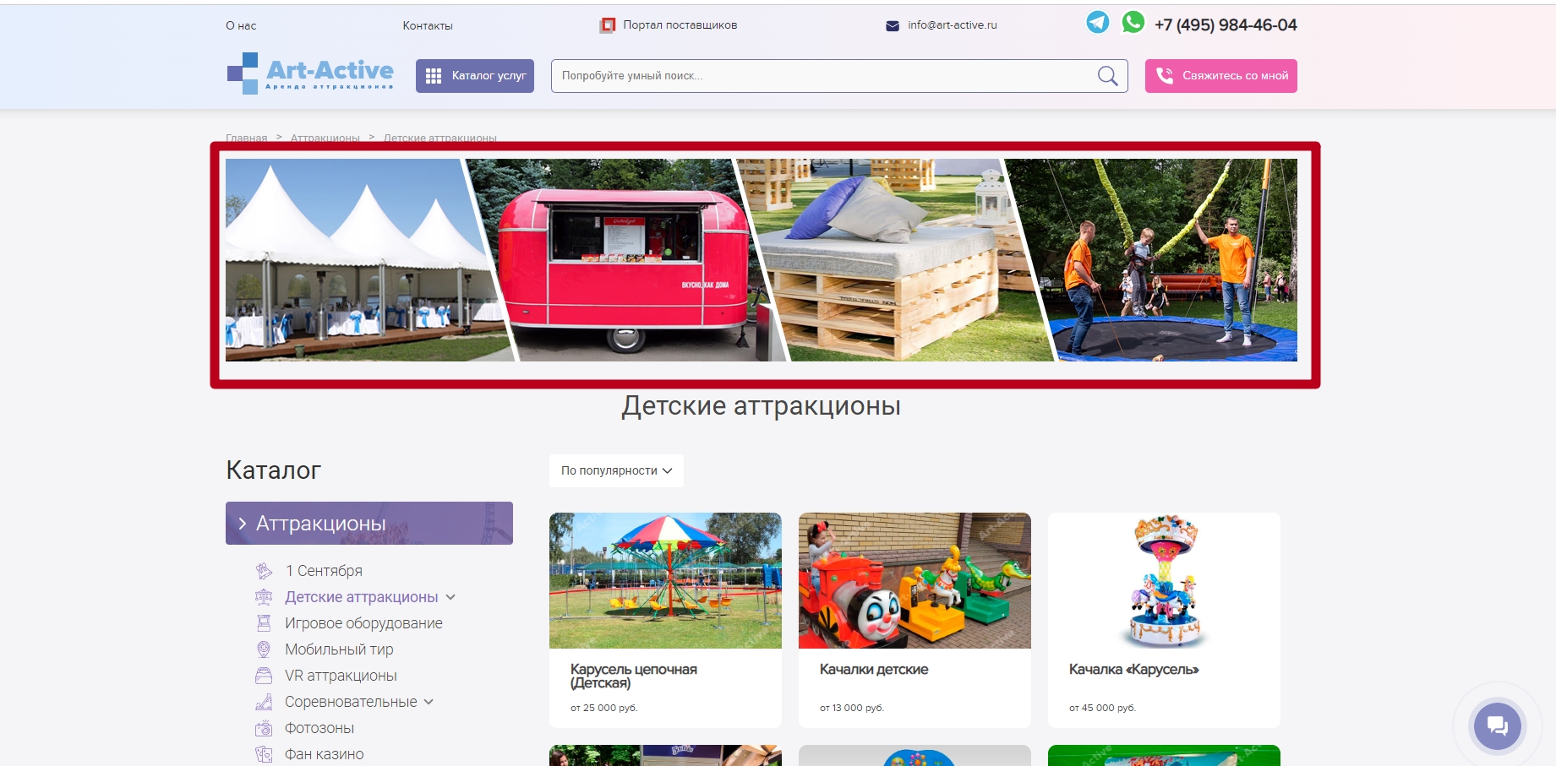Click the 1 Сентября category icon

click(x=264, y=571)
